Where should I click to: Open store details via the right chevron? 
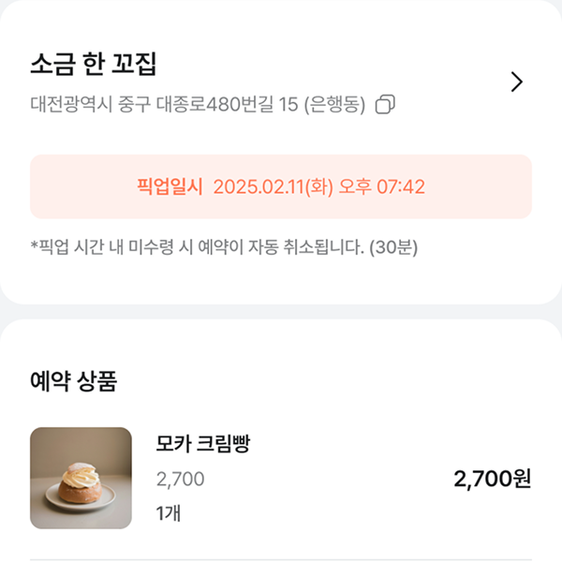click(516, 81)
